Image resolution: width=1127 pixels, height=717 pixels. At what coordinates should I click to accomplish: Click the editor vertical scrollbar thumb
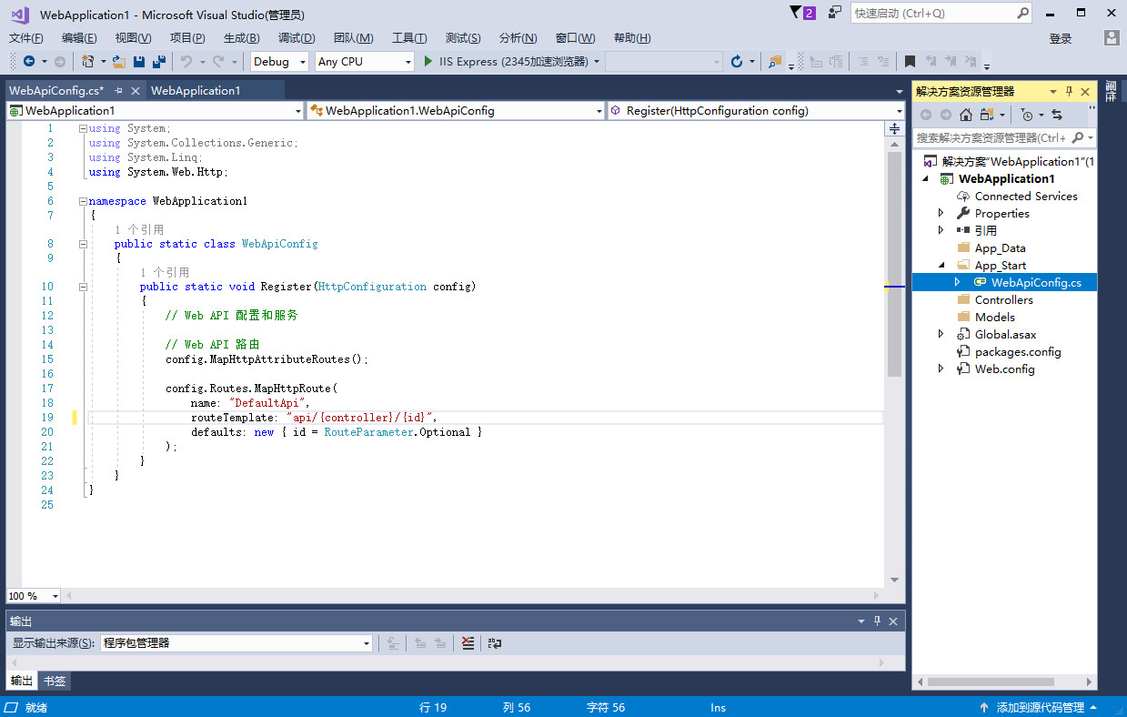894,264
